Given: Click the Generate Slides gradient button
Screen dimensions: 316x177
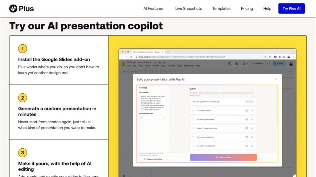Looking at the screenshot, I should click(x=223, y=157).
